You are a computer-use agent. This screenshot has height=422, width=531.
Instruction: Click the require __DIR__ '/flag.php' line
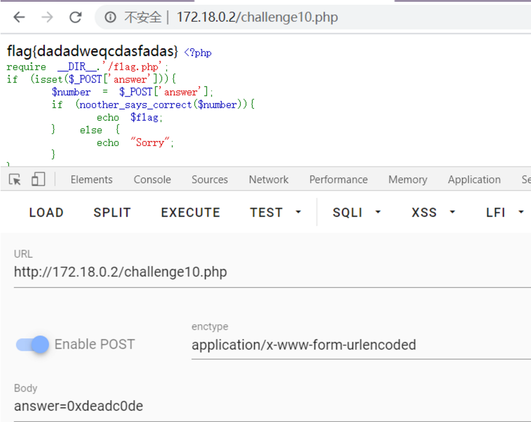(x=87, y=66)
